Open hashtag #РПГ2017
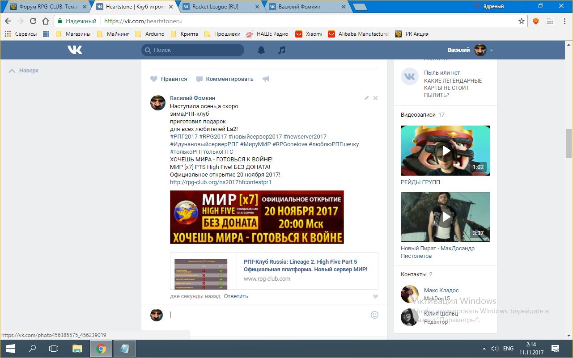Screen dimensions: 573x358 pyautogui.click(x=183, y=137)
